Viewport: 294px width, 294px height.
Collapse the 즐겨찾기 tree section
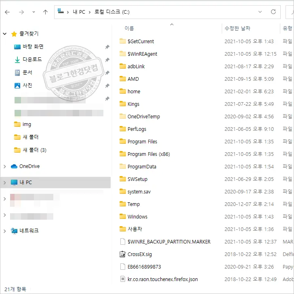click(x=5, y=34)
